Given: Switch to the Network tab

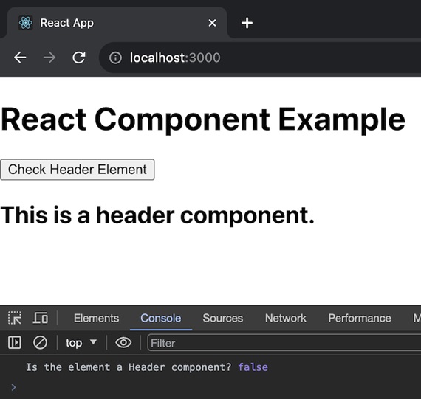Looking at the screenshot, I should pyautogui.click(x=286, y=319).
